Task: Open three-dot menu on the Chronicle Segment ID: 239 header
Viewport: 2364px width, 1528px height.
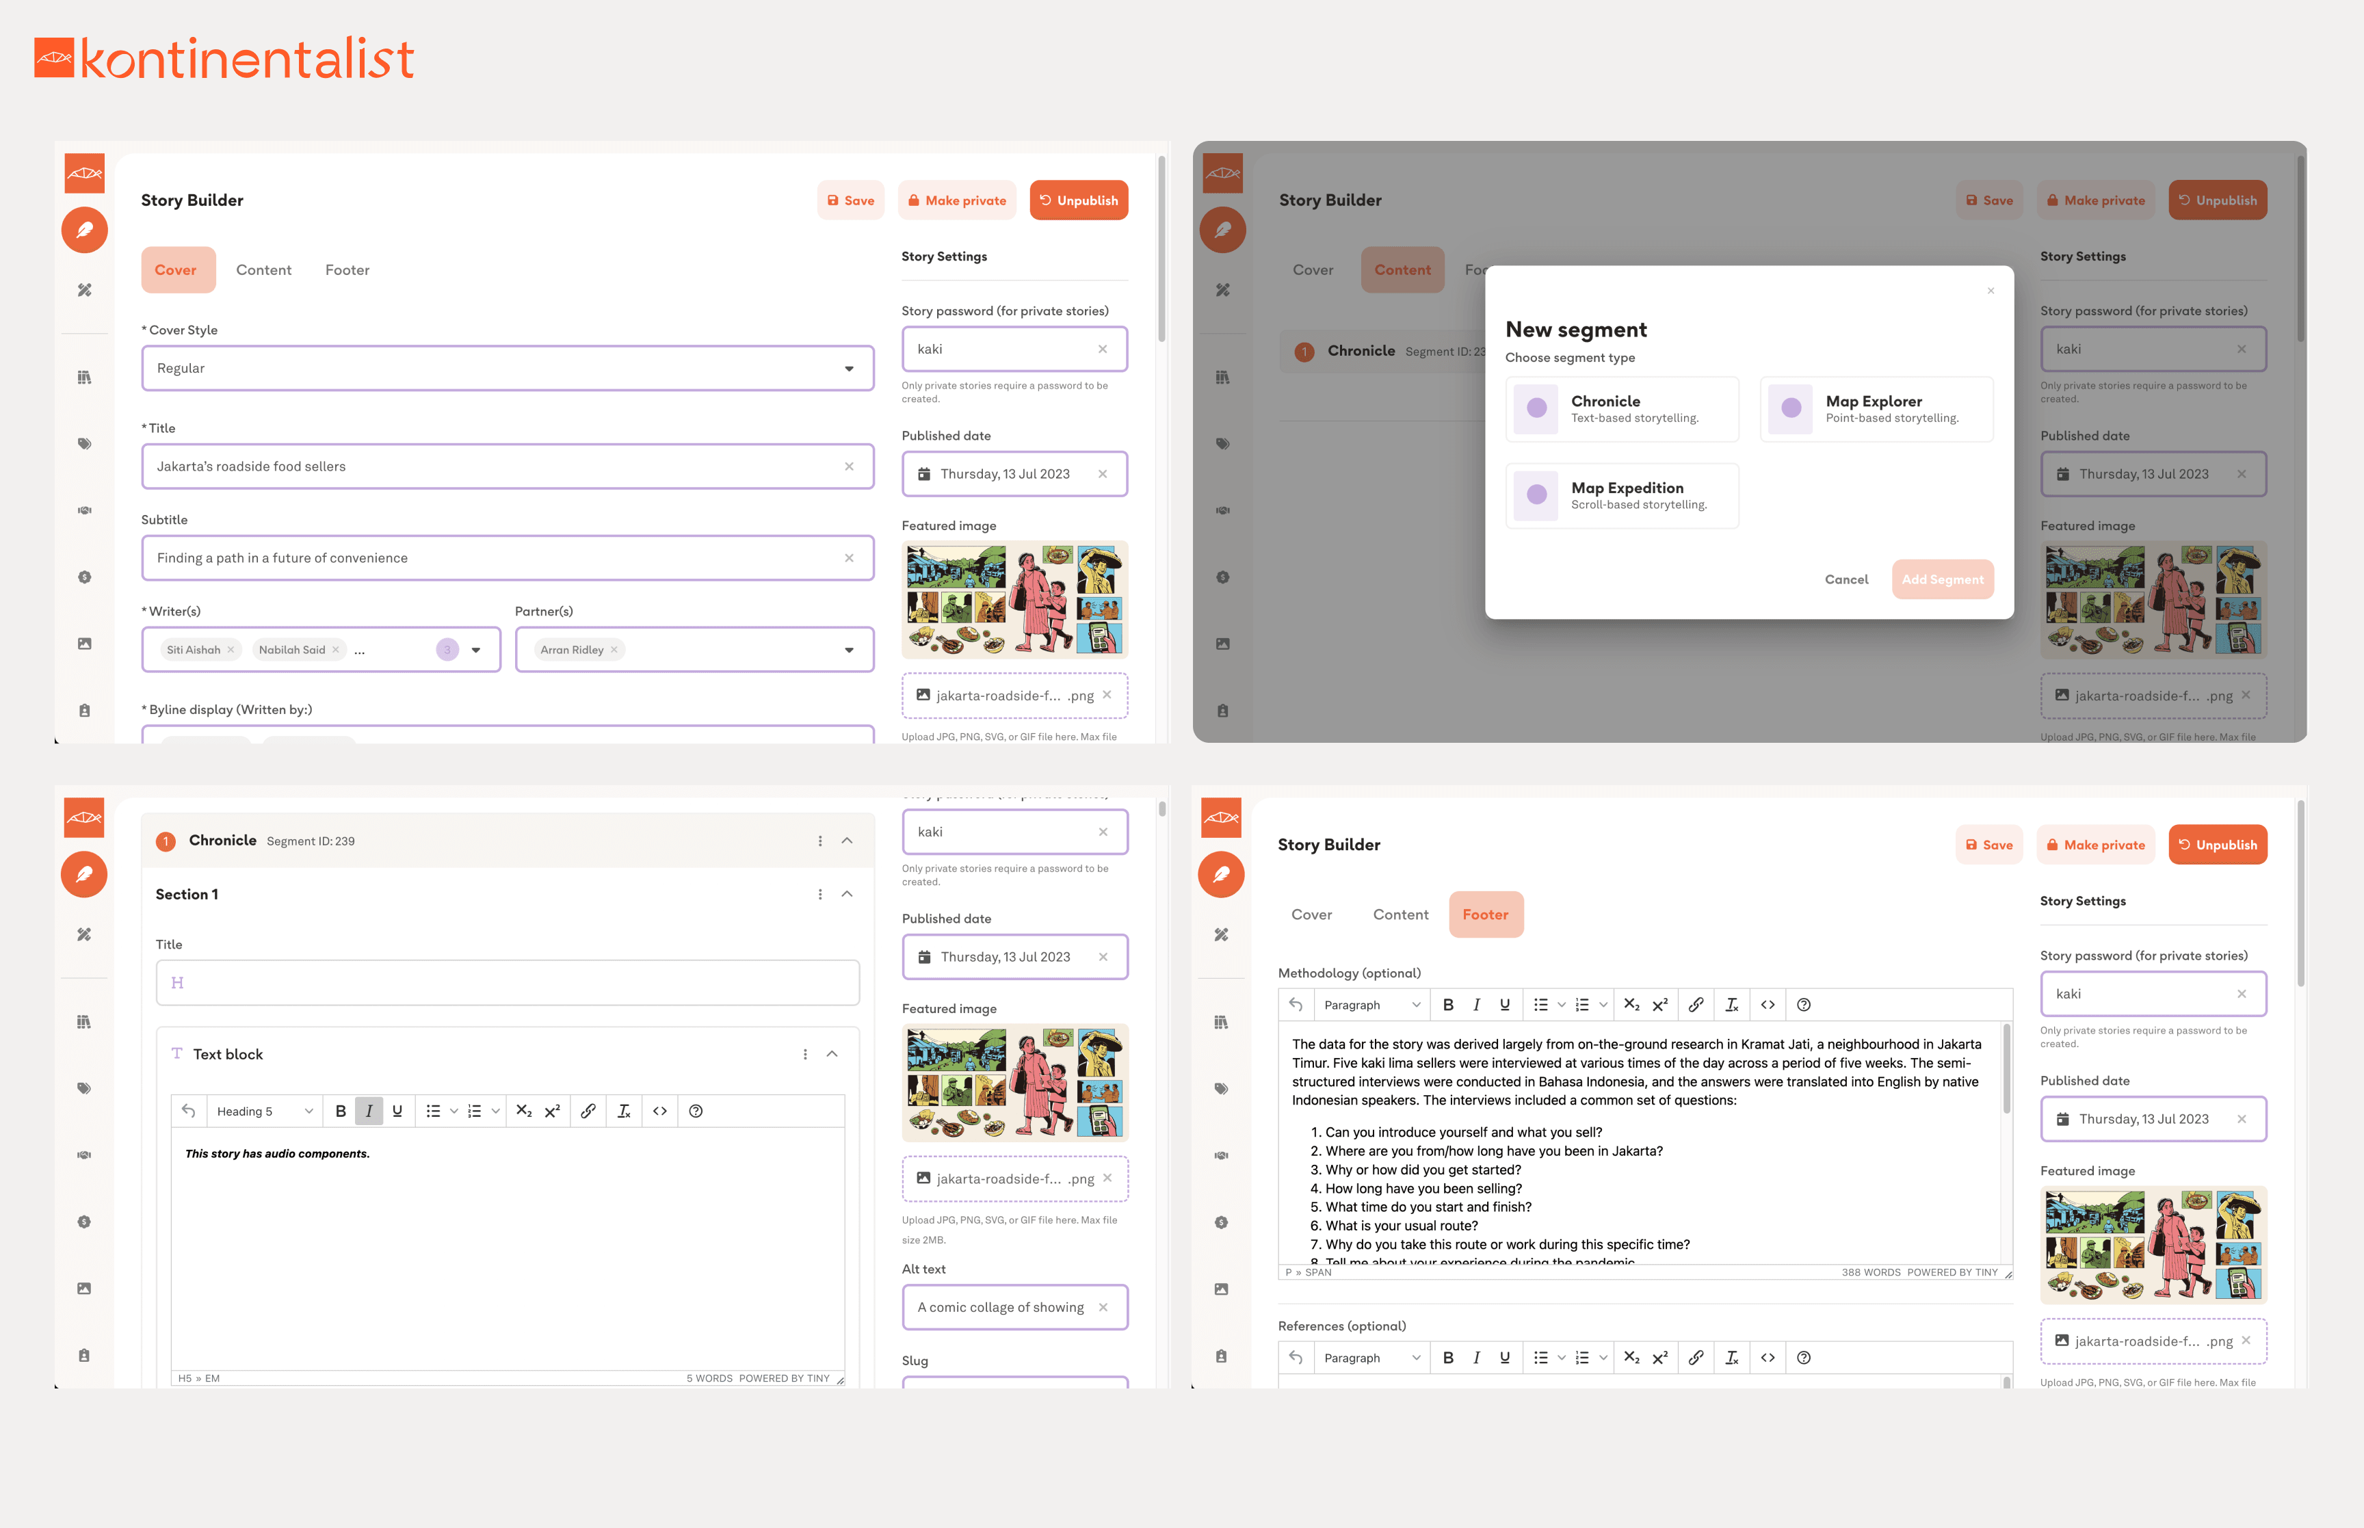Action: pyautogui.click(x=819, y=841)
